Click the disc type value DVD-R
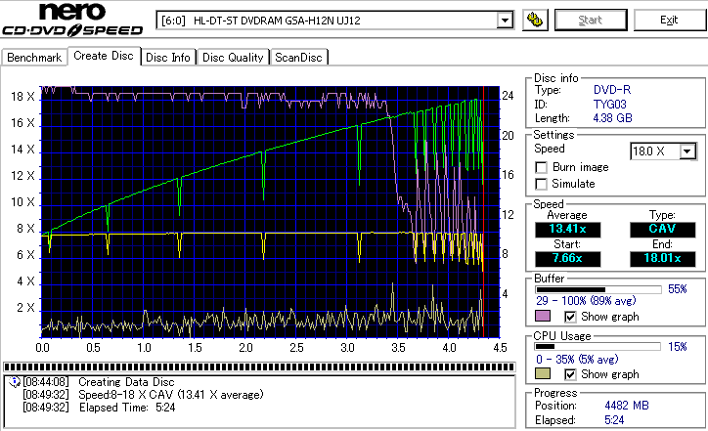 pos(612,90)
